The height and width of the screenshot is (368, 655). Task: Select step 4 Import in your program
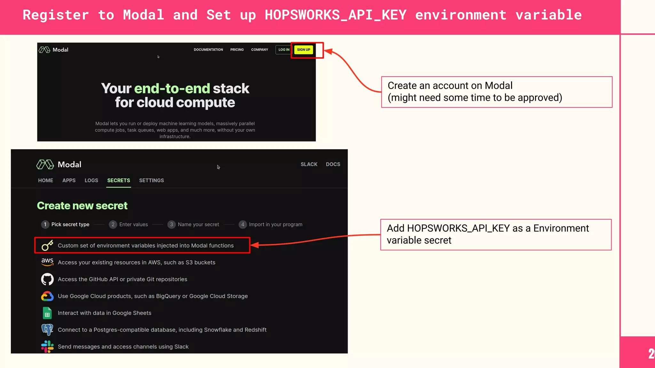coord(271,225)
